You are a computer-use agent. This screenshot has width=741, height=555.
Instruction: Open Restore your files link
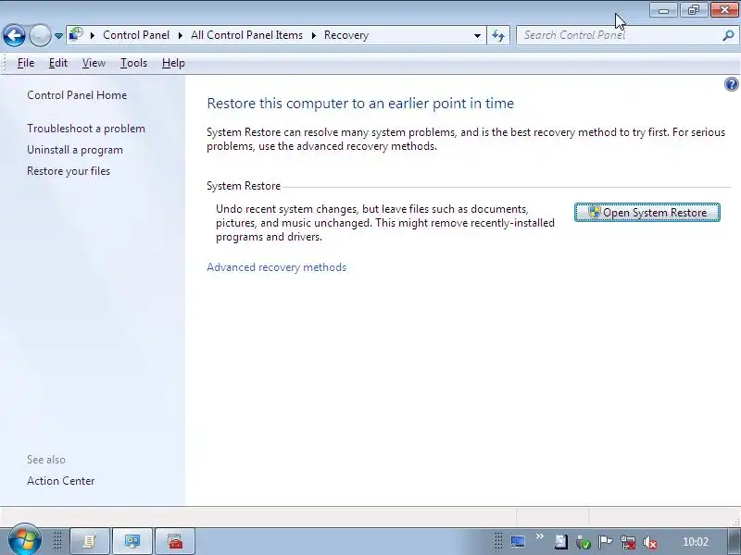[x=69, y=171]
